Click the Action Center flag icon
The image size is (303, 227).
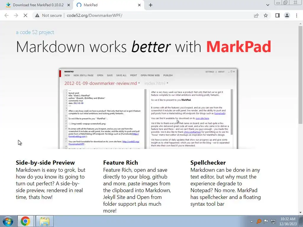click(266, 221)
